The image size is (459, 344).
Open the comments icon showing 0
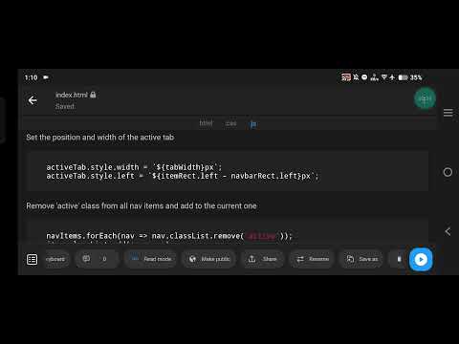tap(97, 259)
